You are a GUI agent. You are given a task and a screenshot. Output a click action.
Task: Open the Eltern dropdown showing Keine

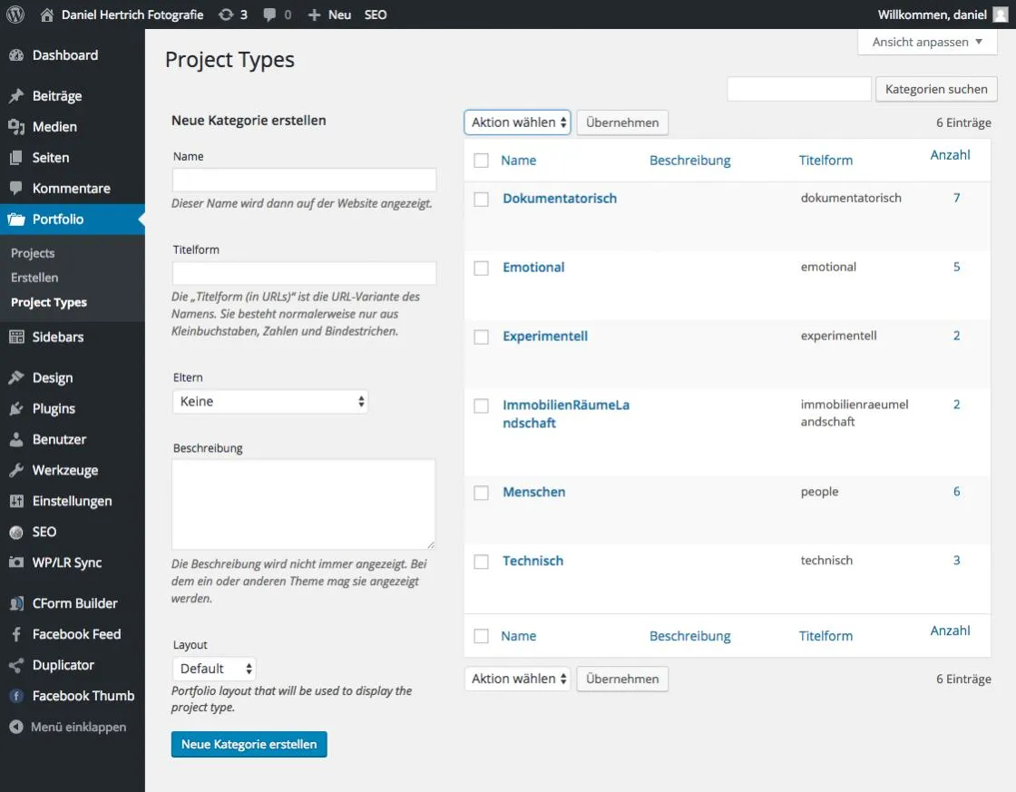tap(270, 402)
